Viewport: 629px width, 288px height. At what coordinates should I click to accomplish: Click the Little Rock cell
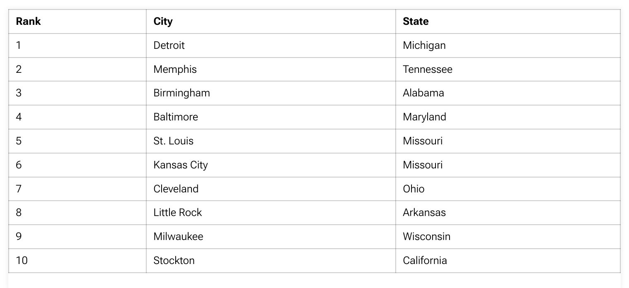(x=177, y=212)
